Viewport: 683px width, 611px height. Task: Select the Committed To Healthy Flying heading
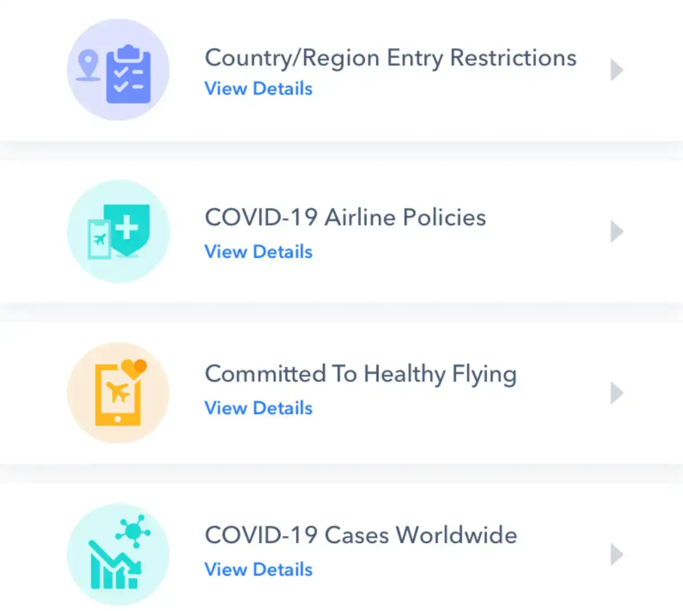coord(361,375)
